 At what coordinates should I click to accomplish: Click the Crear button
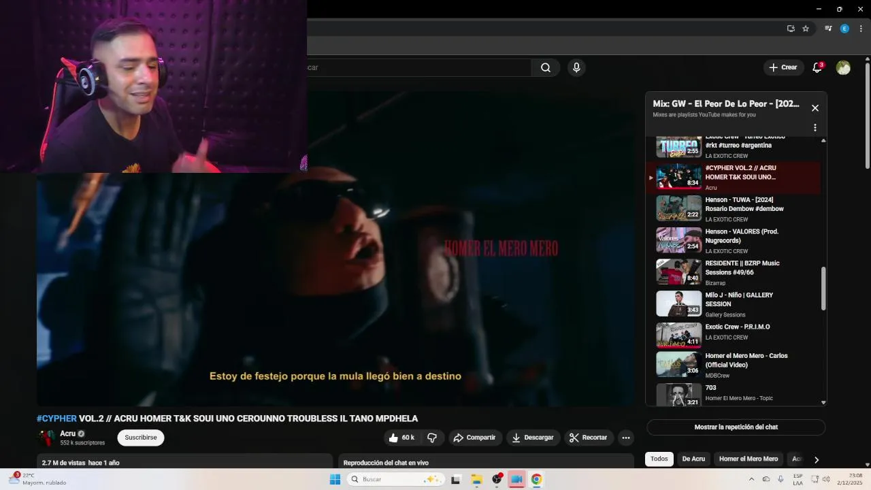pos(783,67)
